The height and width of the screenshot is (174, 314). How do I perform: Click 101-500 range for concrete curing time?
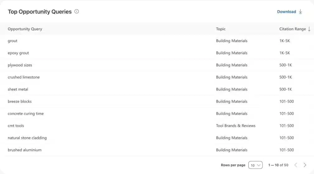pyautogui.click(x=287, y=114)
